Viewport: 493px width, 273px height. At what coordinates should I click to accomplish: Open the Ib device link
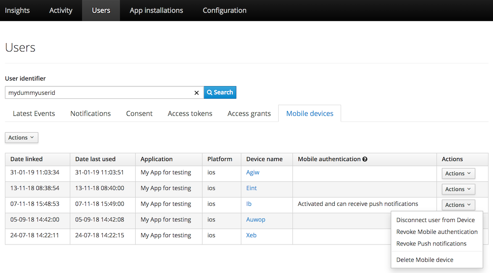point(249,204)
